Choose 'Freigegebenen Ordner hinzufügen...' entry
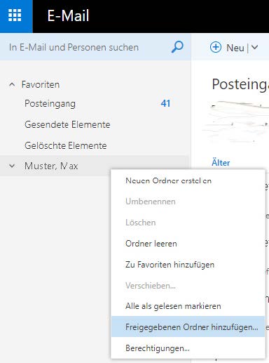This screenshot has height=363, width=269. (x=188, y=326)
